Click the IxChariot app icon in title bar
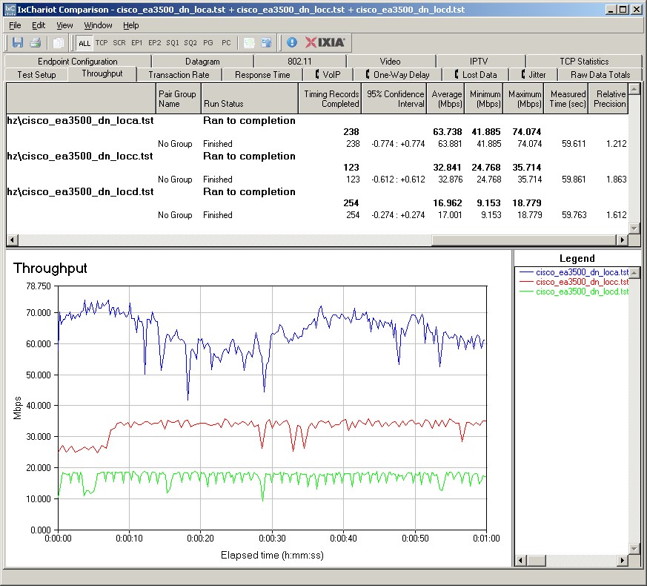Viewport: 647px width, 586px height. click(x=10, y=9)
